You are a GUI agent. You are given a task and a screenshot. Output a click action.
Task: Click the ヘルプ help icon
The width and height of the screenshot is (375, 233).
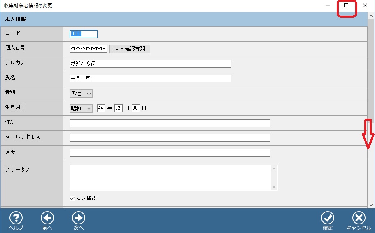pyautogui.click(x=16, y=219)
